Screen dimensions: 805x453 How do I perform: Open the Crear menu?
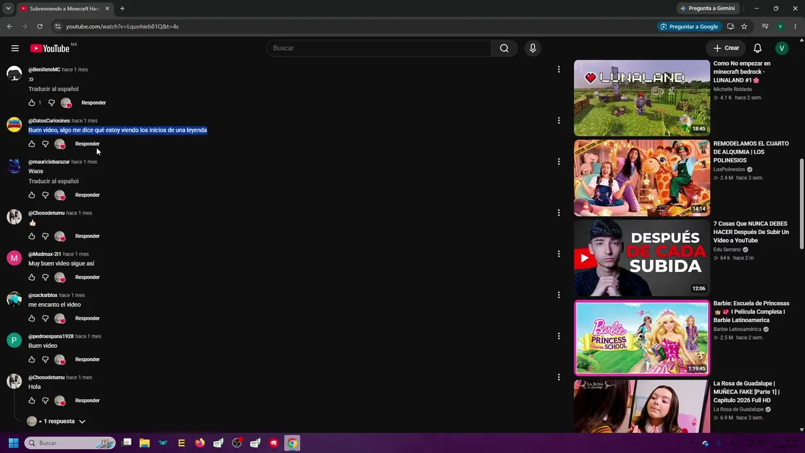[726, 48]
